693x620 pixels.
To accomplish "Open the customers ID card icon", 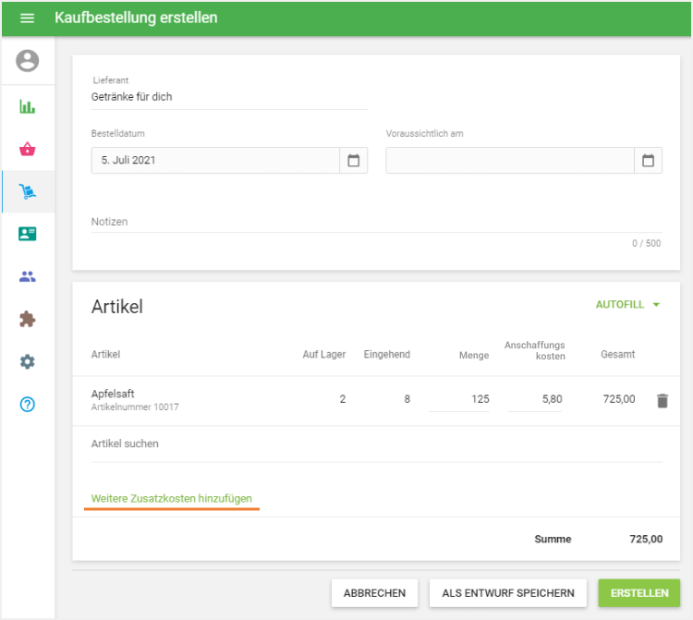I will pos(28,234).
